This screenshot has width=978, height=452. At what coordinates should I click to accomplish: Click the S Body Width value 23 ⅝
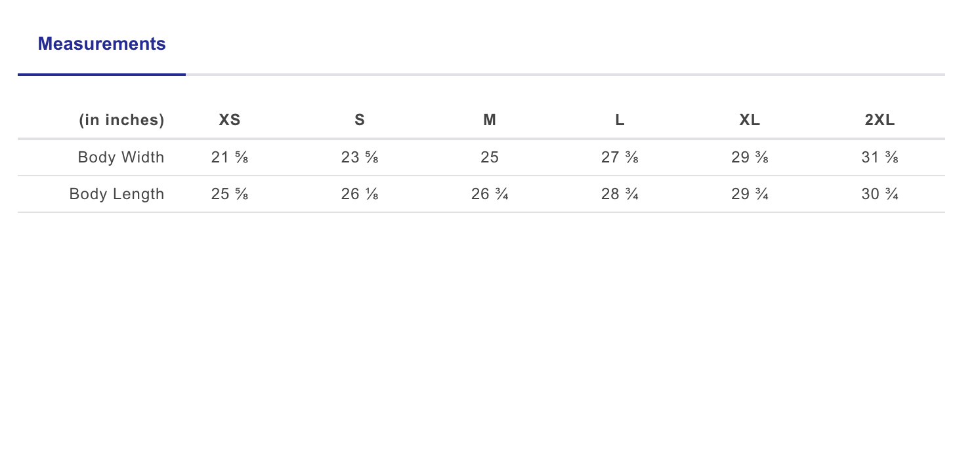coord(360,157)
